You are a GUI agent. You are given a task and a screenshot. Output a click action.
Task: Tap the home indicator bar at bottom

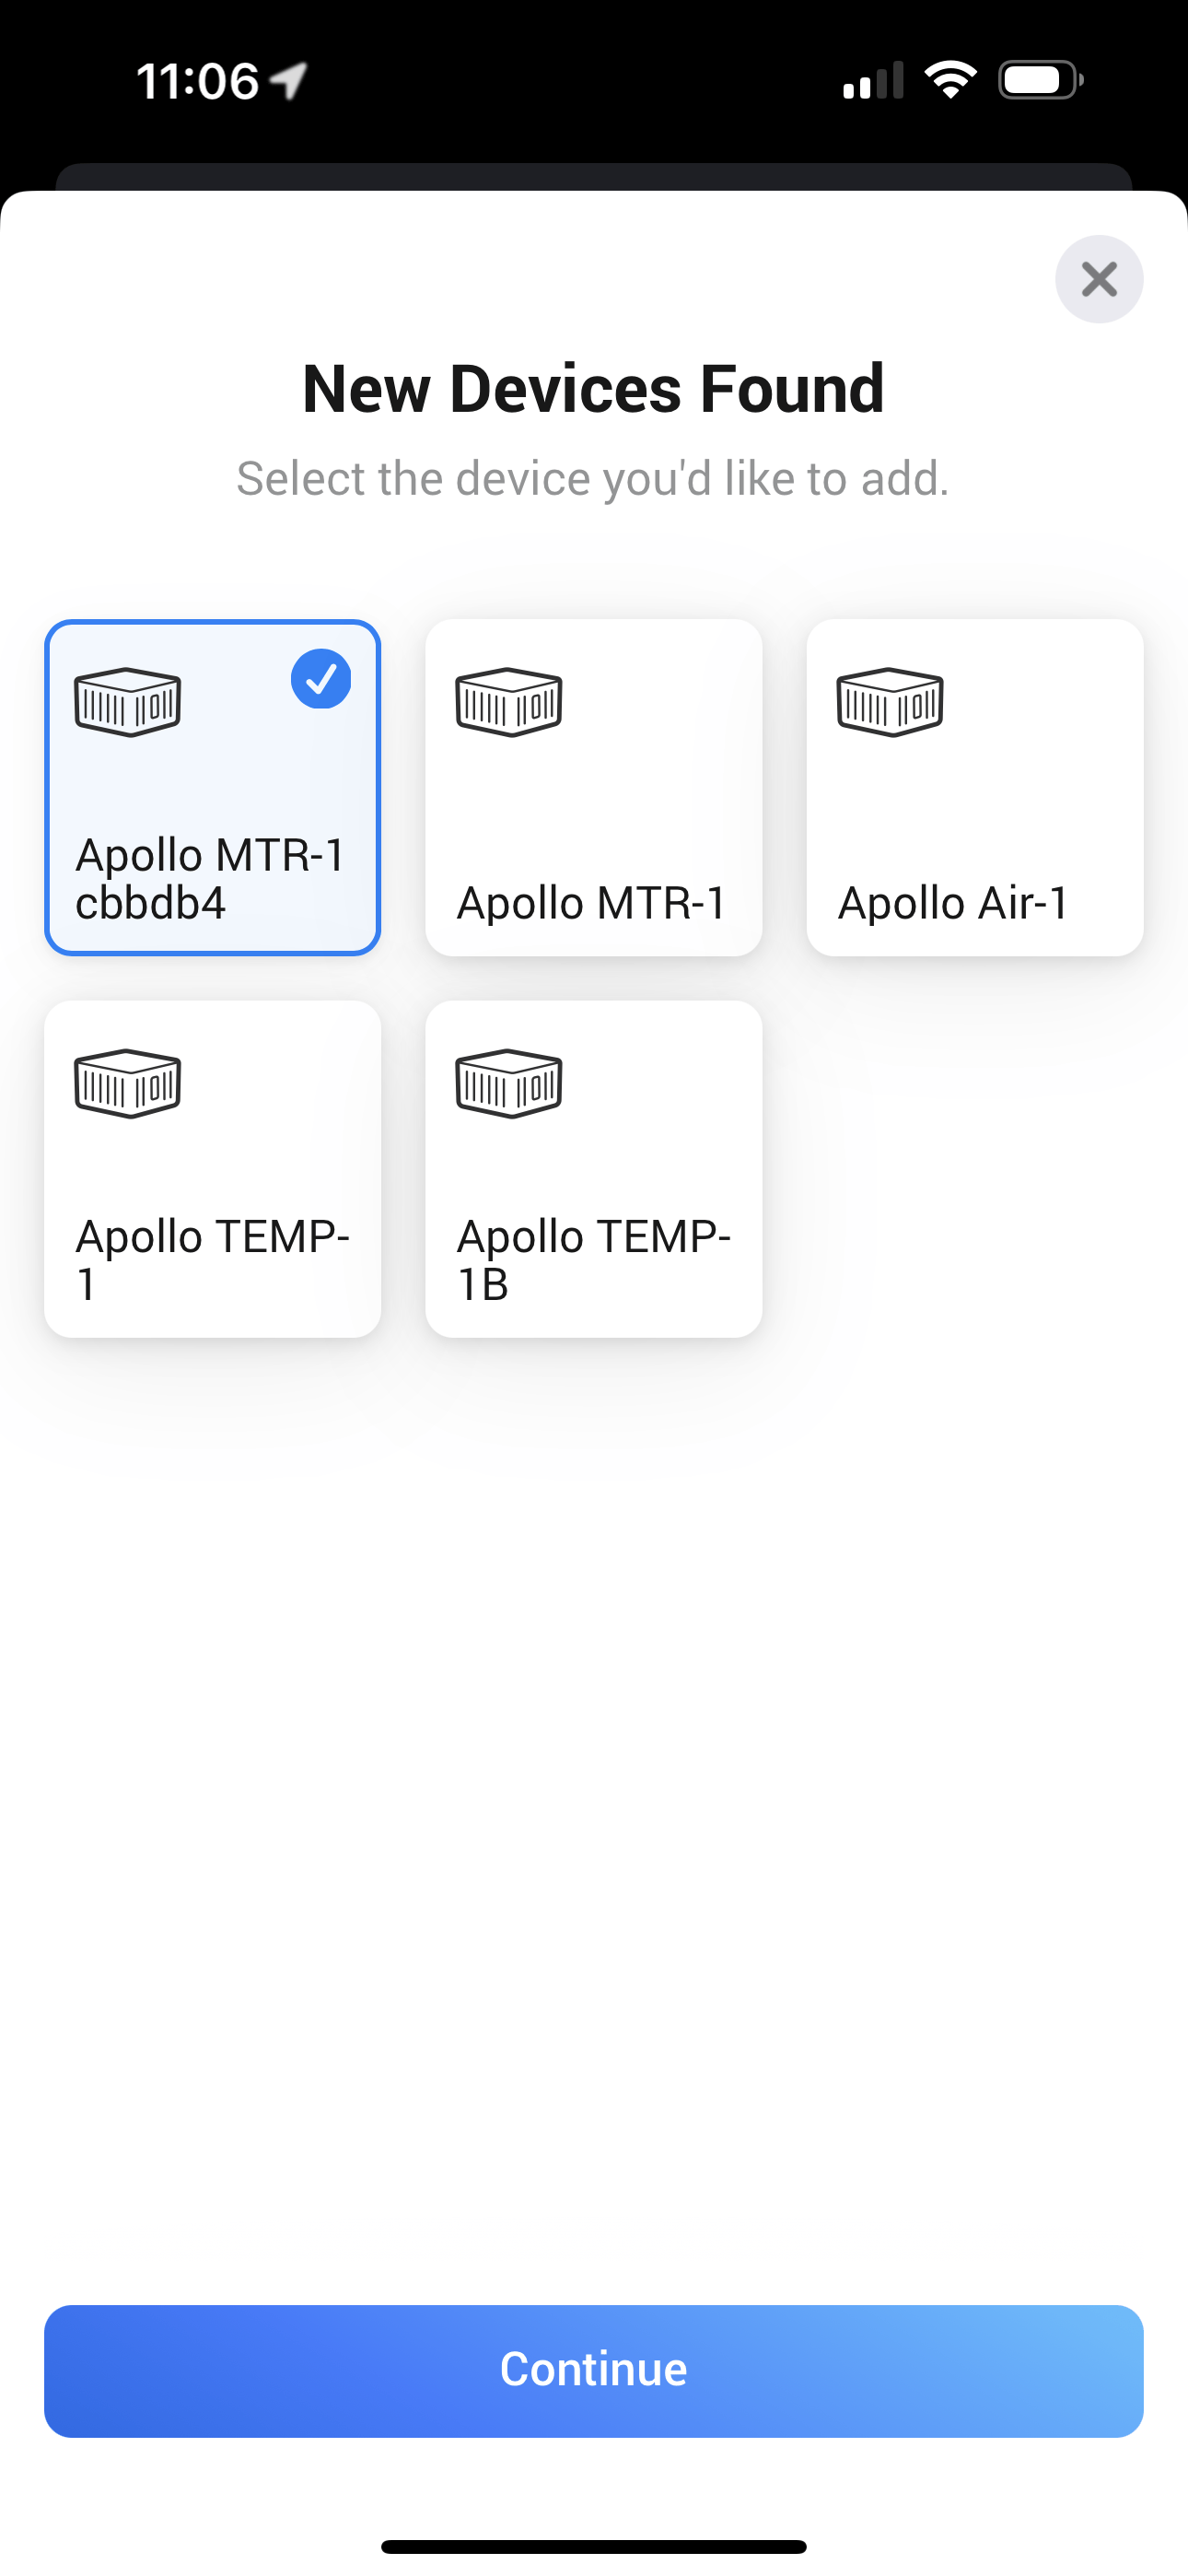coord(593,2546)
